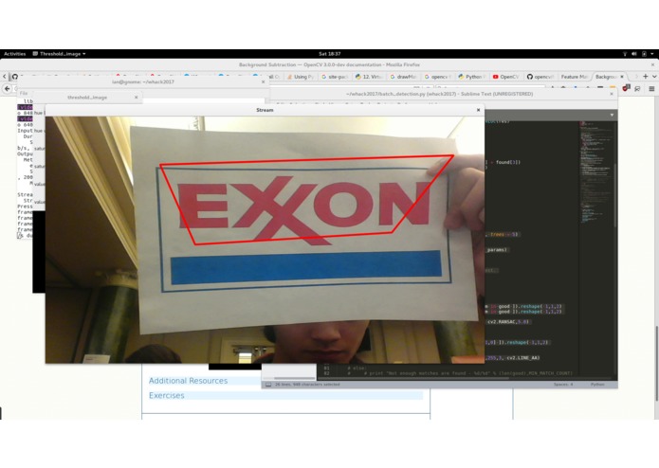Click the Firefox page vertical scrollbar

coord(656,364)
